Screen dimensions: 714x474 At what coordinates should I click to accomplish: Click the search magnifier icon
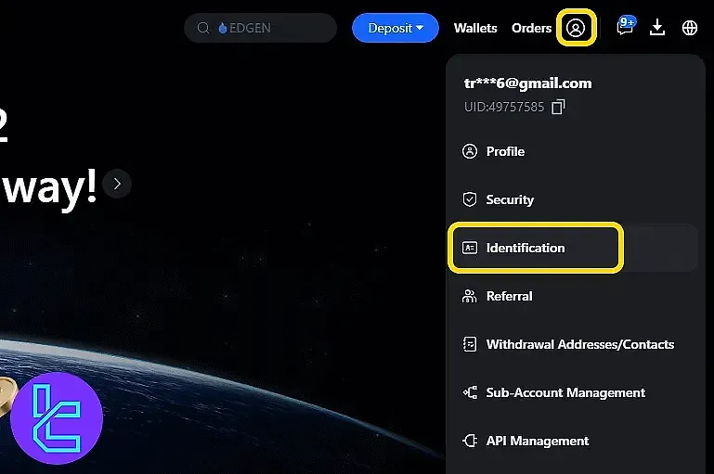pyautogui.click(x=203, y=28)
